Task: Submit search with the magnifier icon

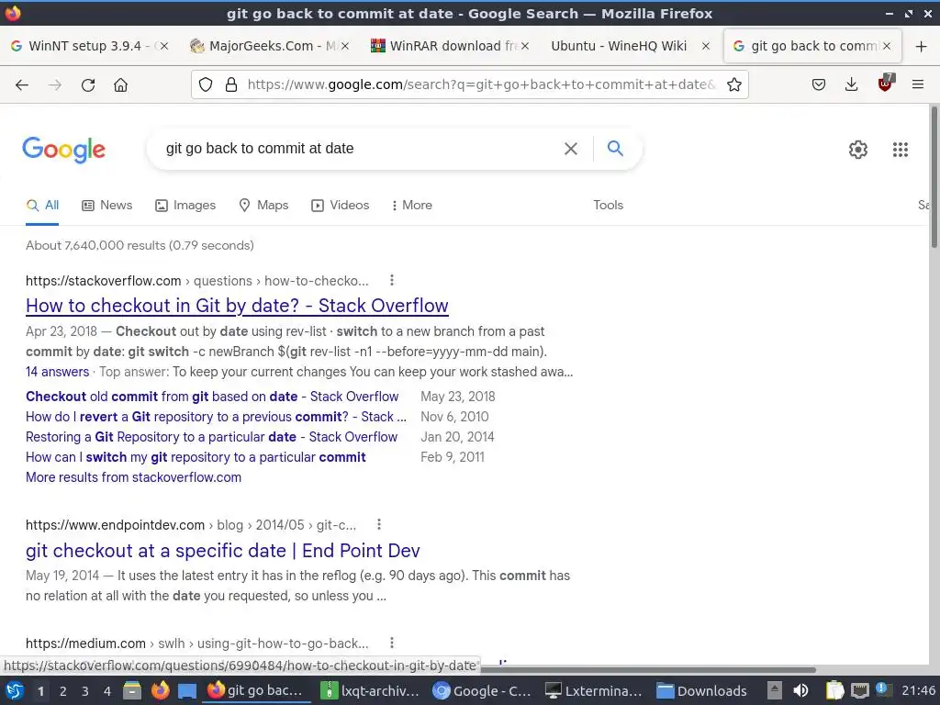Action: click(x=615, y=148)
